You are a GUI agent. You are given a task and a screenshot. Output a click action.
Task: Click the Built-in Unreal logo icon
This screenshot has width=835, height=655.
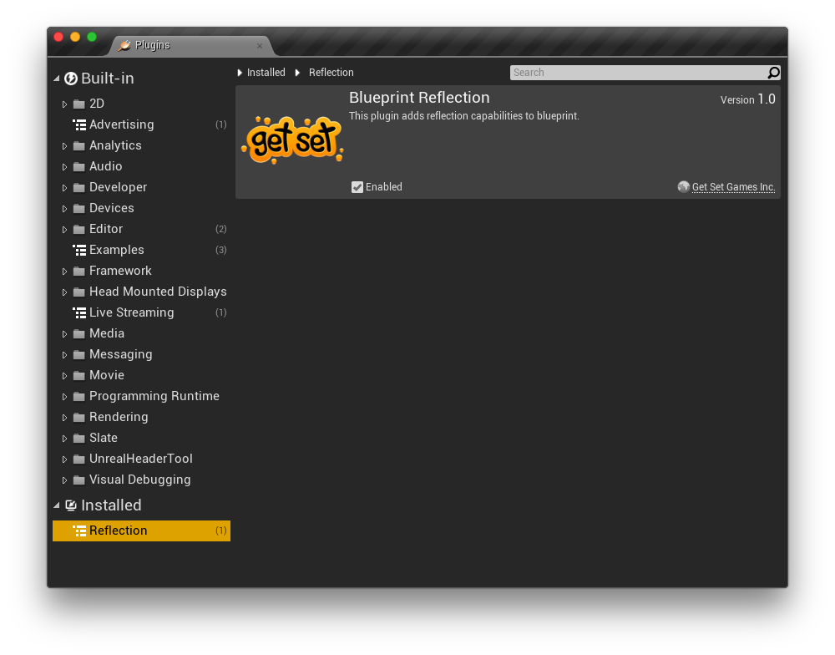click(71, 79)
